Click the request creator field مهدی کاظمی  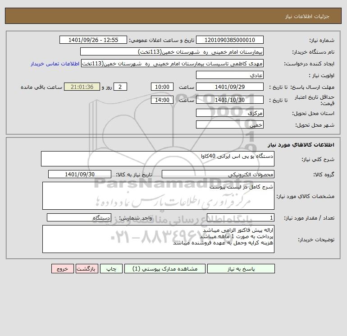click(x=172, y=63)
